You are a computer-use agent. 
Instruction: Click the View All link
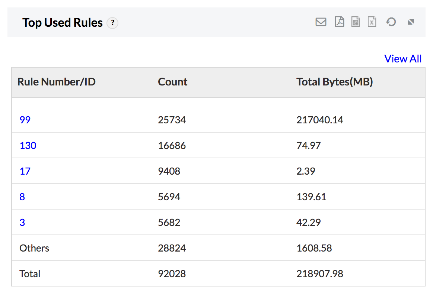[x=403, y=59]
